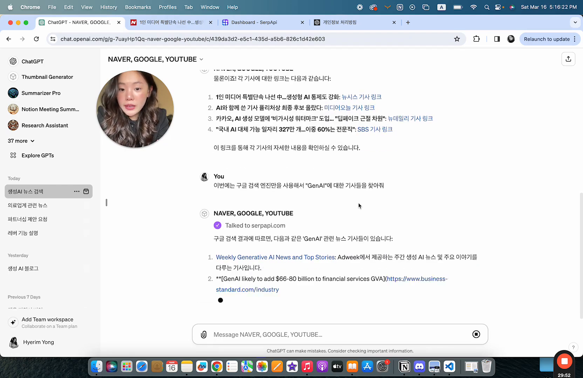Screen dimensions: 583x378
Task: Open Google Chrome from the Dock
Action: tap(217, 366)
